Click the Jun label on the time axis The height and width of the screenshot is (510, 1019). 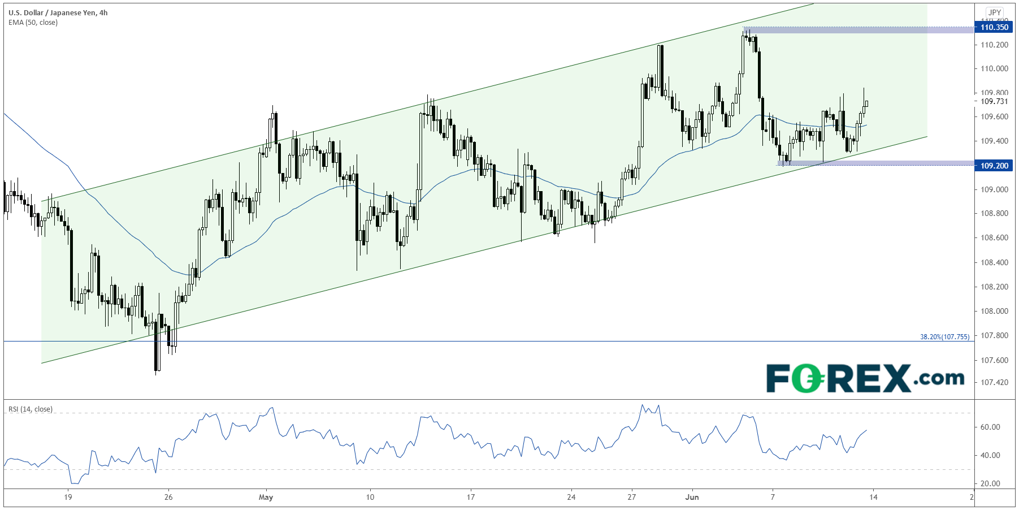click(692, 498)
